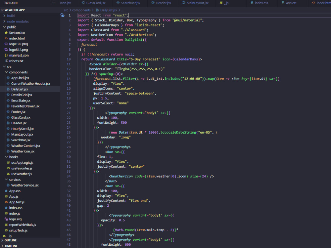Collapse the WEATHER-APP root folder
331x248 pixels.
click(x=2, y=10)
